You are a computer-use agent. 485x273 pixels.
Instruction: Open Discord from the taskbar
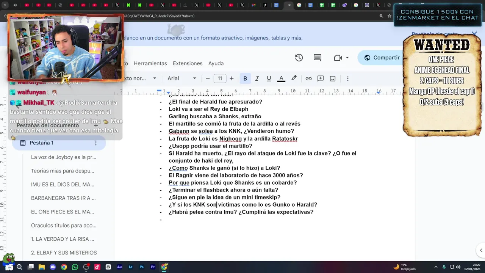pyautogui.click(x=53, y=267)
